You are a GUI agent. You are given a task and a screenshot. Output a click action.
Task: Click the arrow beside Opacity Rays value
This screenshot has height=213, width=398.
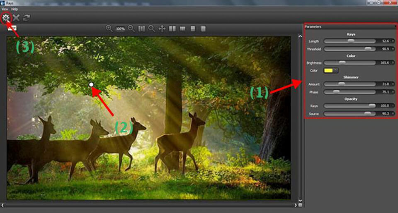click(x=393, y=105)
